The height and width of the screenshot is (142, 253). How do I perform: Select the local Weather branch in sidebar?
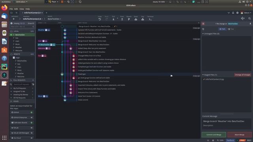(19, 47)
